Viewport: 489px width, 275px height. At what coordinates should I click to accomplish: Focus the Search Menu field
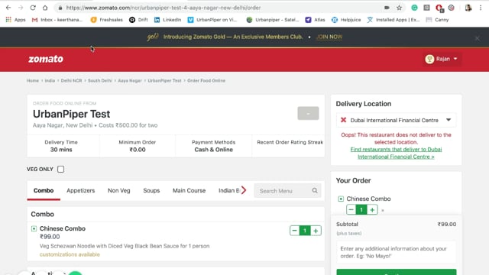pyautogui.click(x=283, y=190)
